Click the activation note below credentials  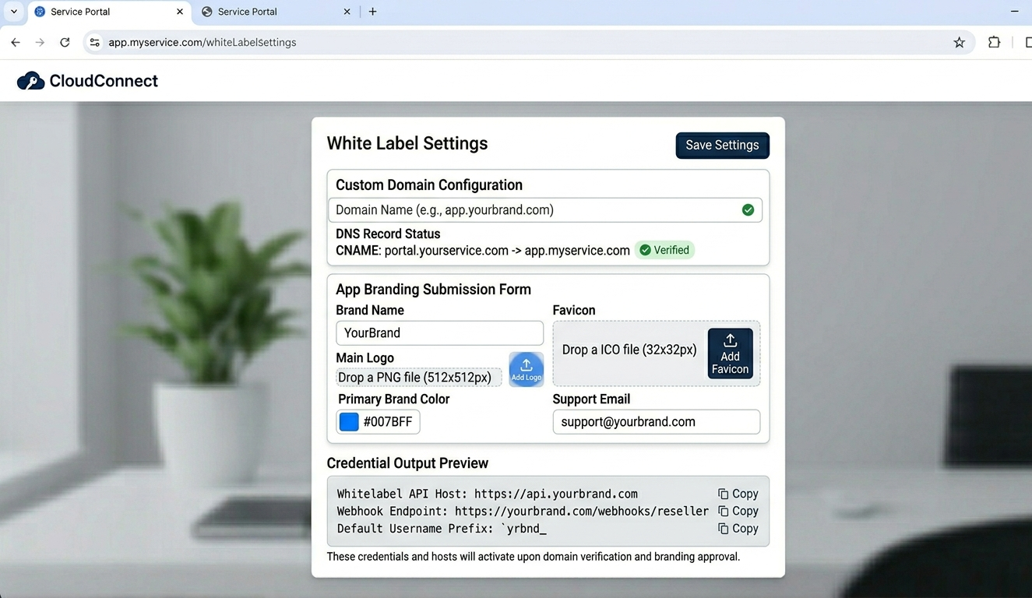point(534,557)
